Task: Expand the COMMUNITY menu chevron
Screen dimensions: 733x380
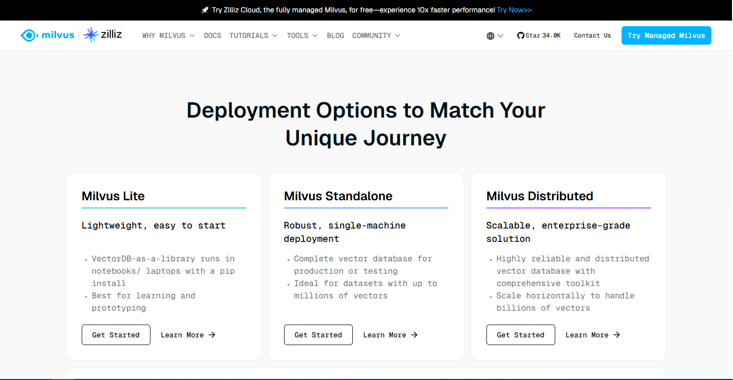Action: point(398,36)
